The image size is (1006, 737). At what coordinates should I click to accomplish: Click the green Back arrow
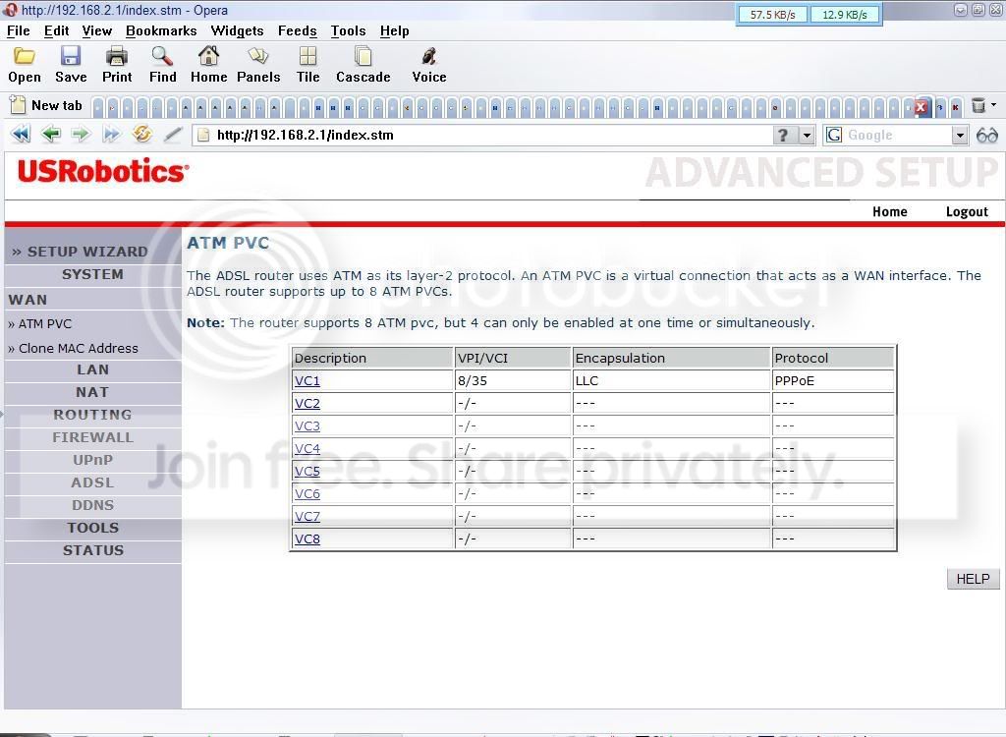point(51,135)
